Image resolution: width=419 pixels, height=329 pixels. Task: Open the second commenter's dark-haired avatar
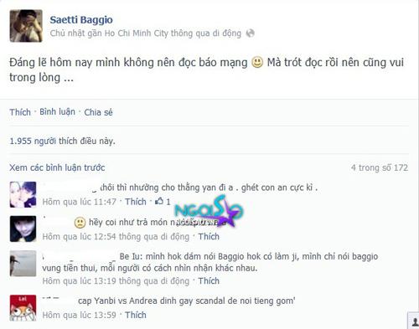pos(23,229)
